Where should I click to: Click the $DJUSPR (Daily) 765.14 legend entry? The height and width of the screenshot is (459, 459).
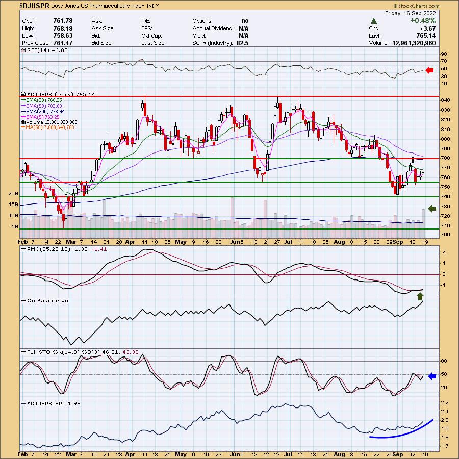[x=61, y=94]
